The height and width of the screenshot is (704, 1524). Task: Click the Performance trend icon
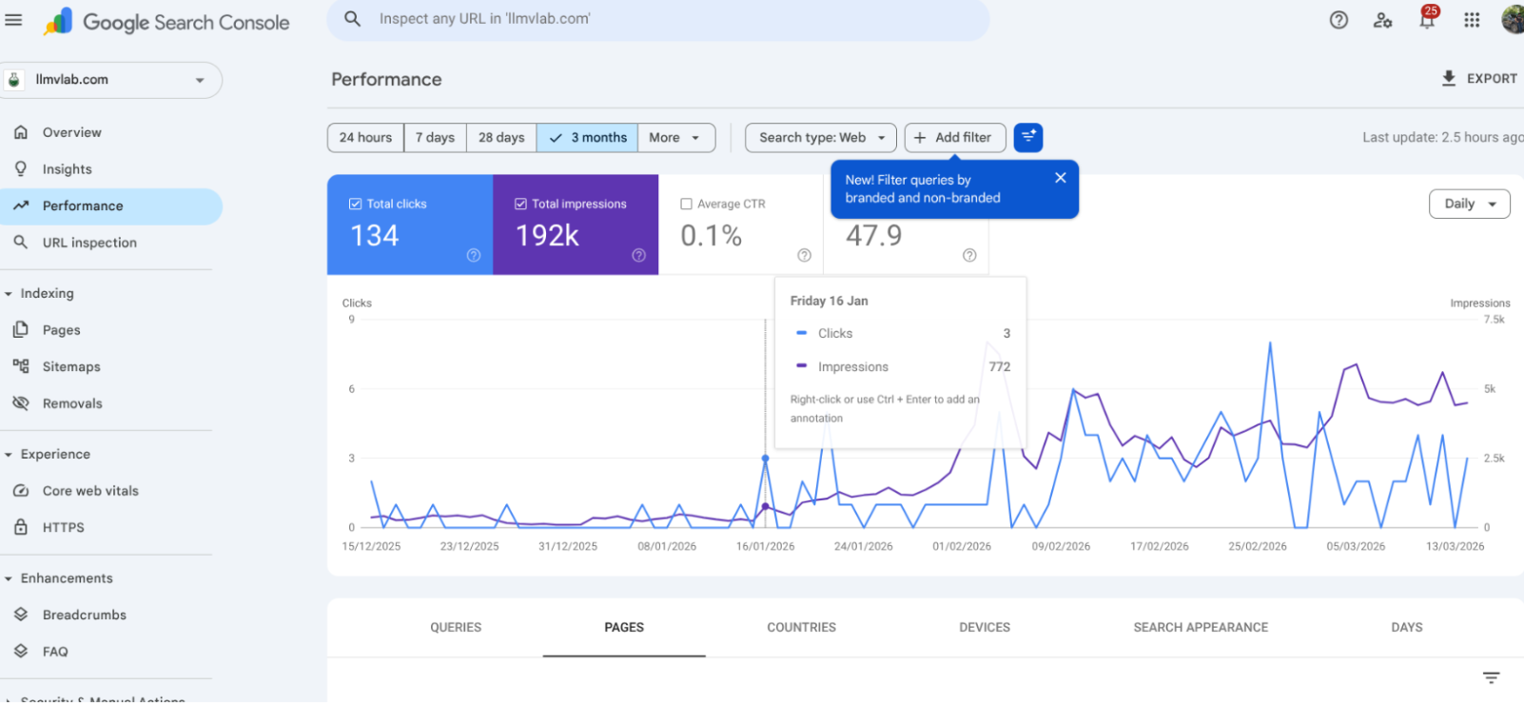point(21,205)
